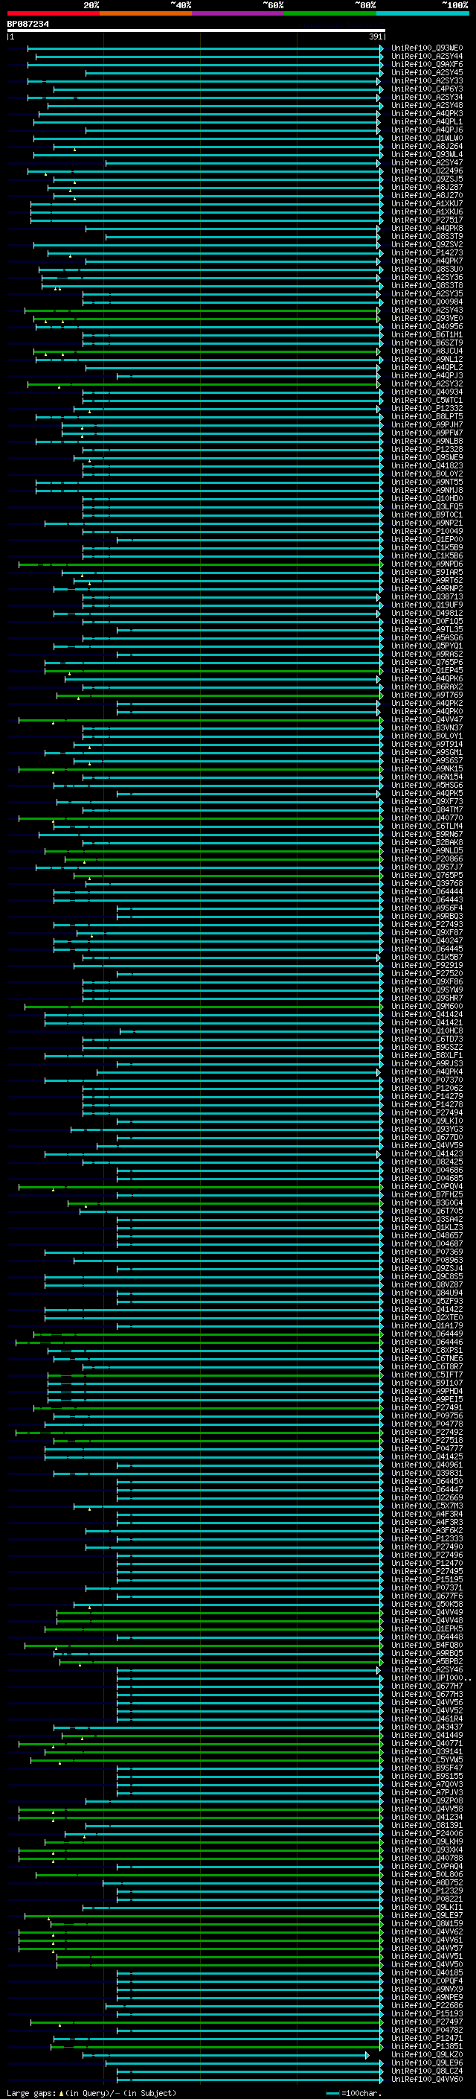Image resolution: width=476 pixels, height=2099 pixels.
Task: Select the UniRef100_P13851 label
Action: 426,2046
